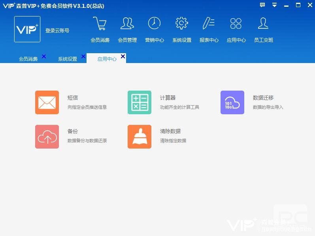The width and height of the screenshot is (315, 236).
Task: Open the 报表中心 report icon
Action: 209,24
